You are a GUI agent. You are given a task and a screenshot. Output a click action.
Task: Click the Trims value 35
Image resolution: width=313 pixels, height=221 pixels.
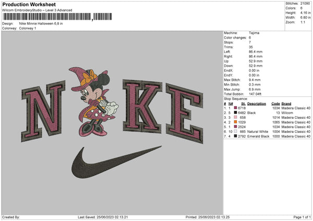(x=251, y=47)
